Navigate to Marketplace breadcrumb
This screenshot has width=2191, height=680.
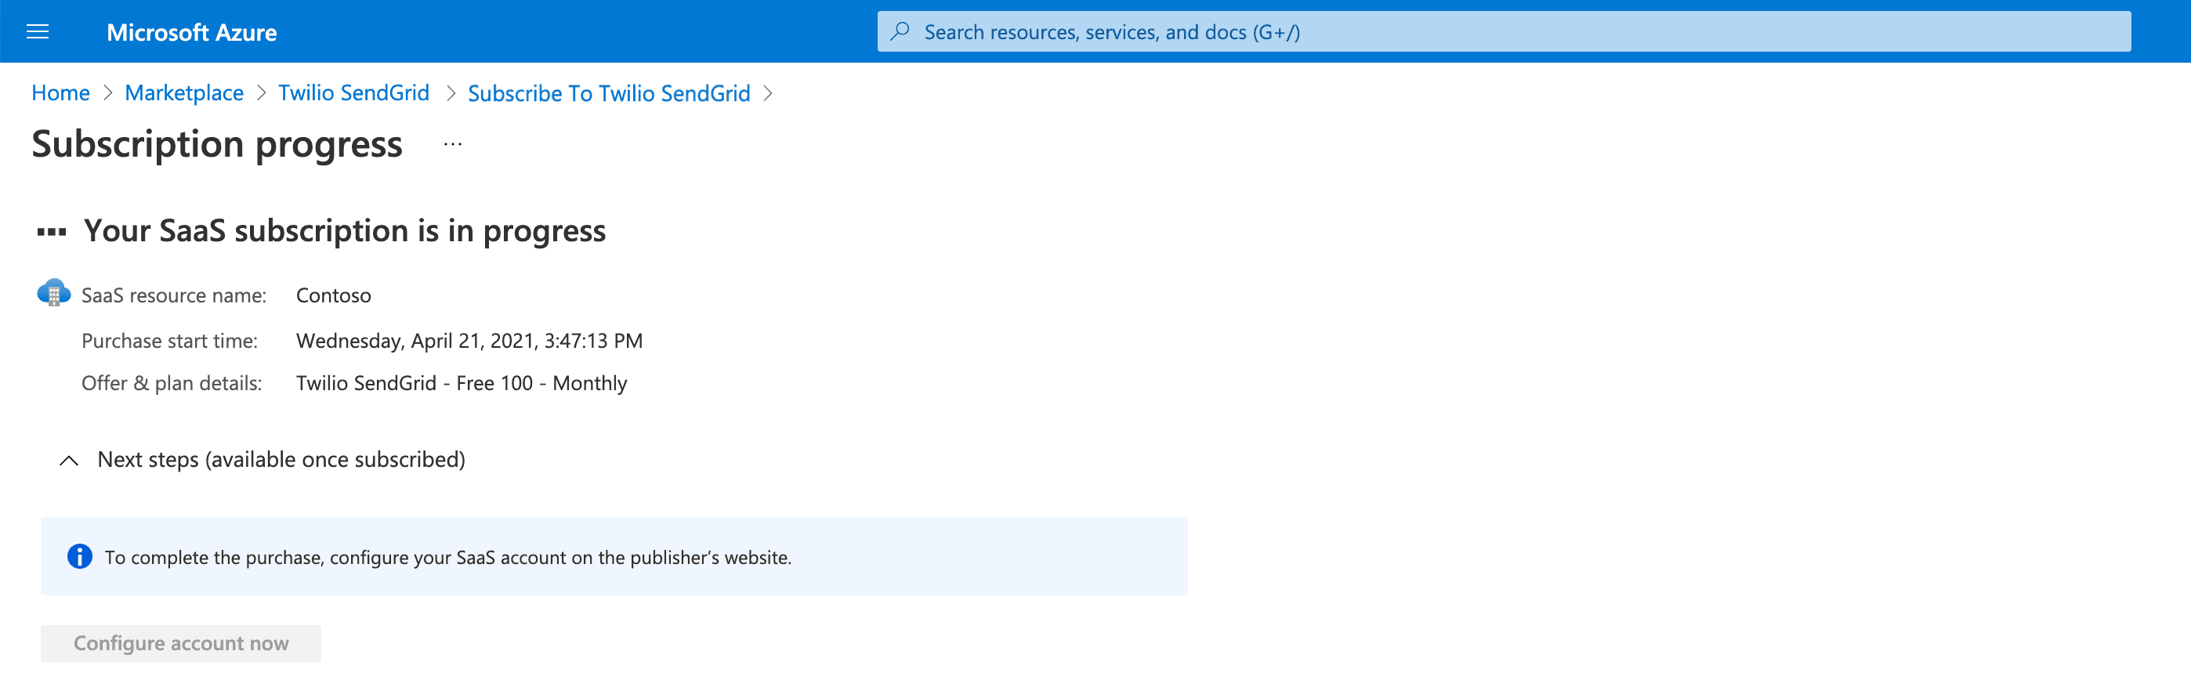[x=183, y=93]
